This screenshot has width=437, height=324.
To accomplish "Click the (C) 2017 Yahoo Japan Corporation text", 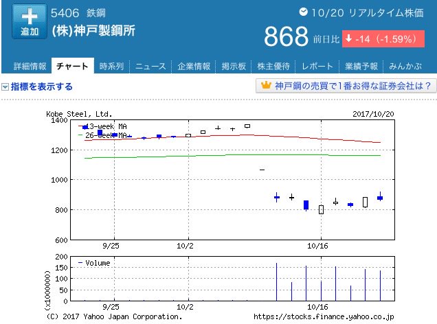I will 114,316.
